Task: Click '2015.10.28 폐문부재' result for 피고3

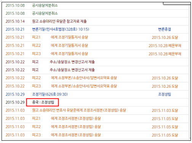Action: click(x=165, y=54)
